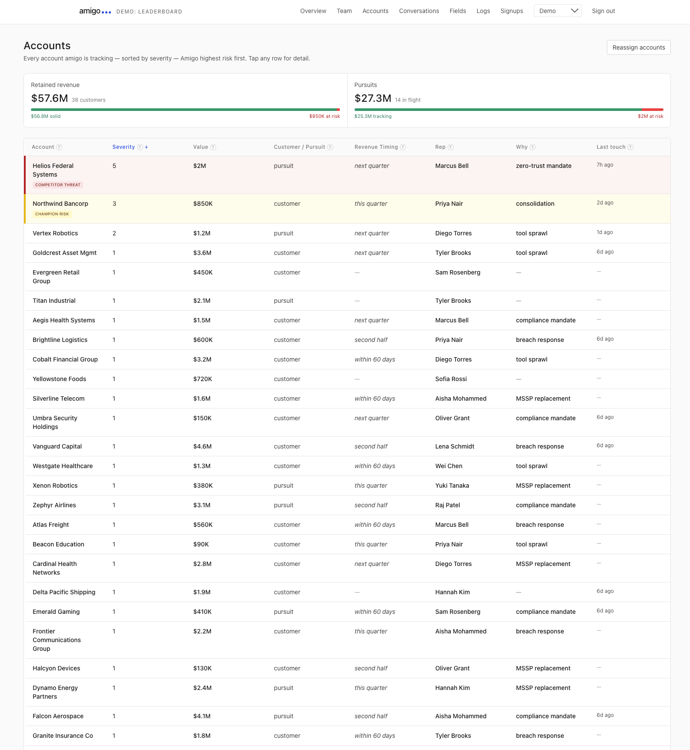Click the CHAMPION RISK badge
Screen dimensions: 690x750
(x=52, y=214)
